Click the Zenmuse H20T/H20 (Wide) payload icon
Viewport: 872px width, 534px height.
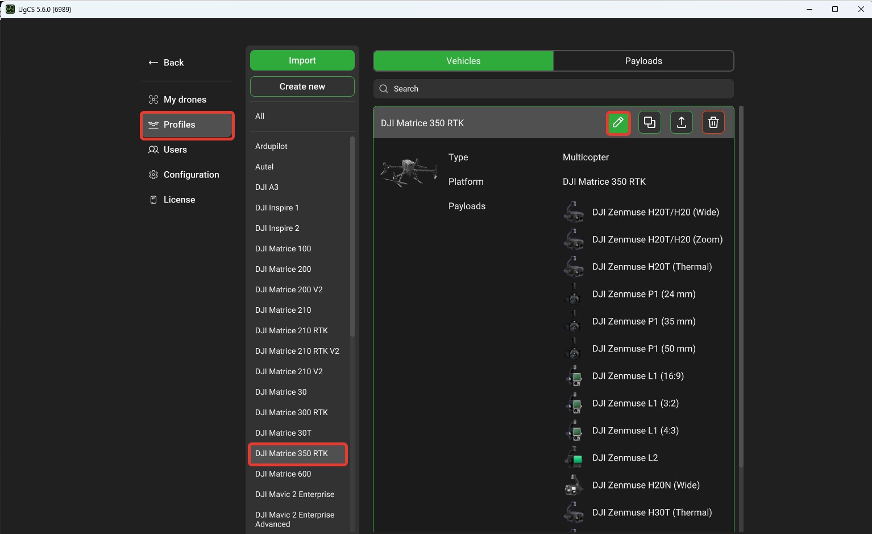point(574,212)
